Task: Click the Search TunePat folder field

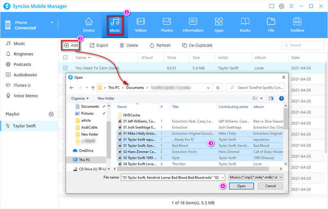Action: point(255,88)
